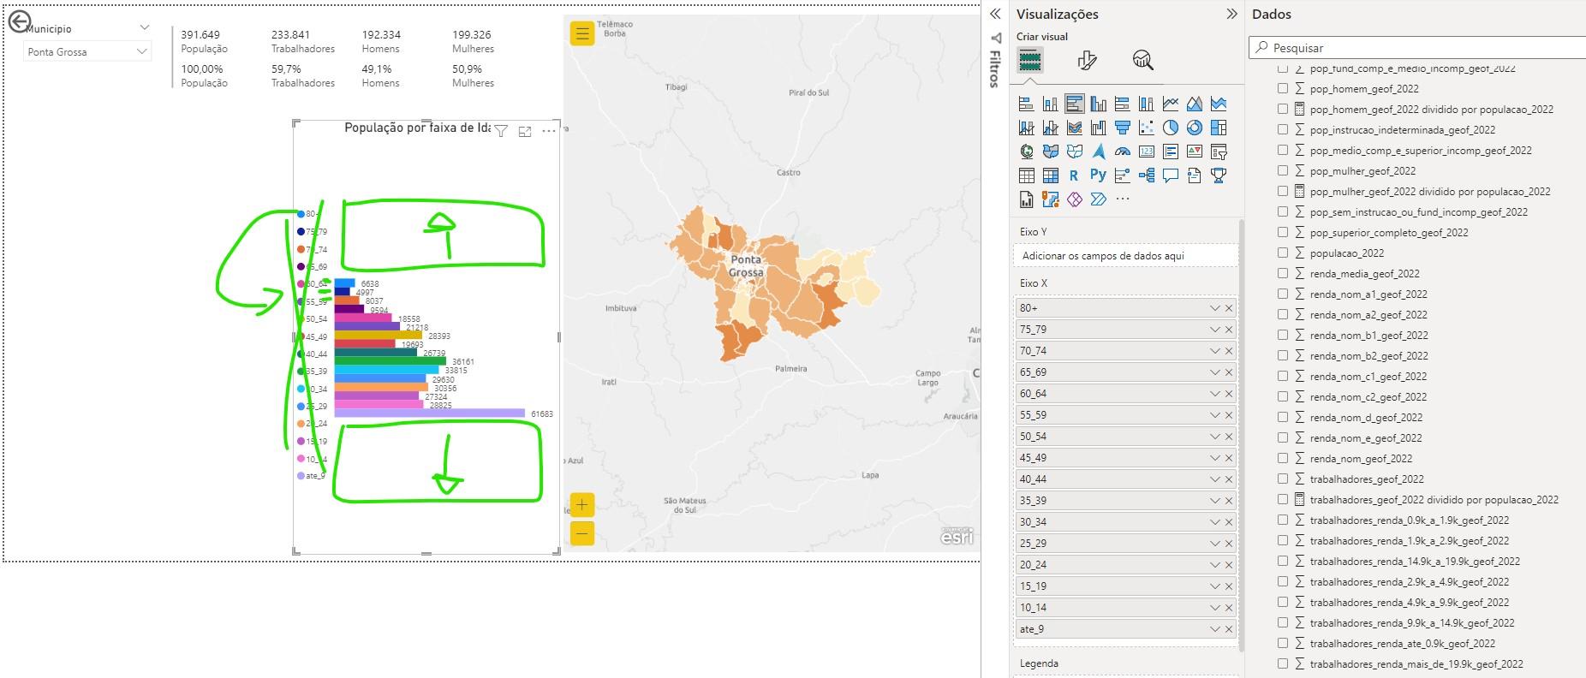Select the globe map visual
The image size is (1586, 678).
click(1027, 152)
